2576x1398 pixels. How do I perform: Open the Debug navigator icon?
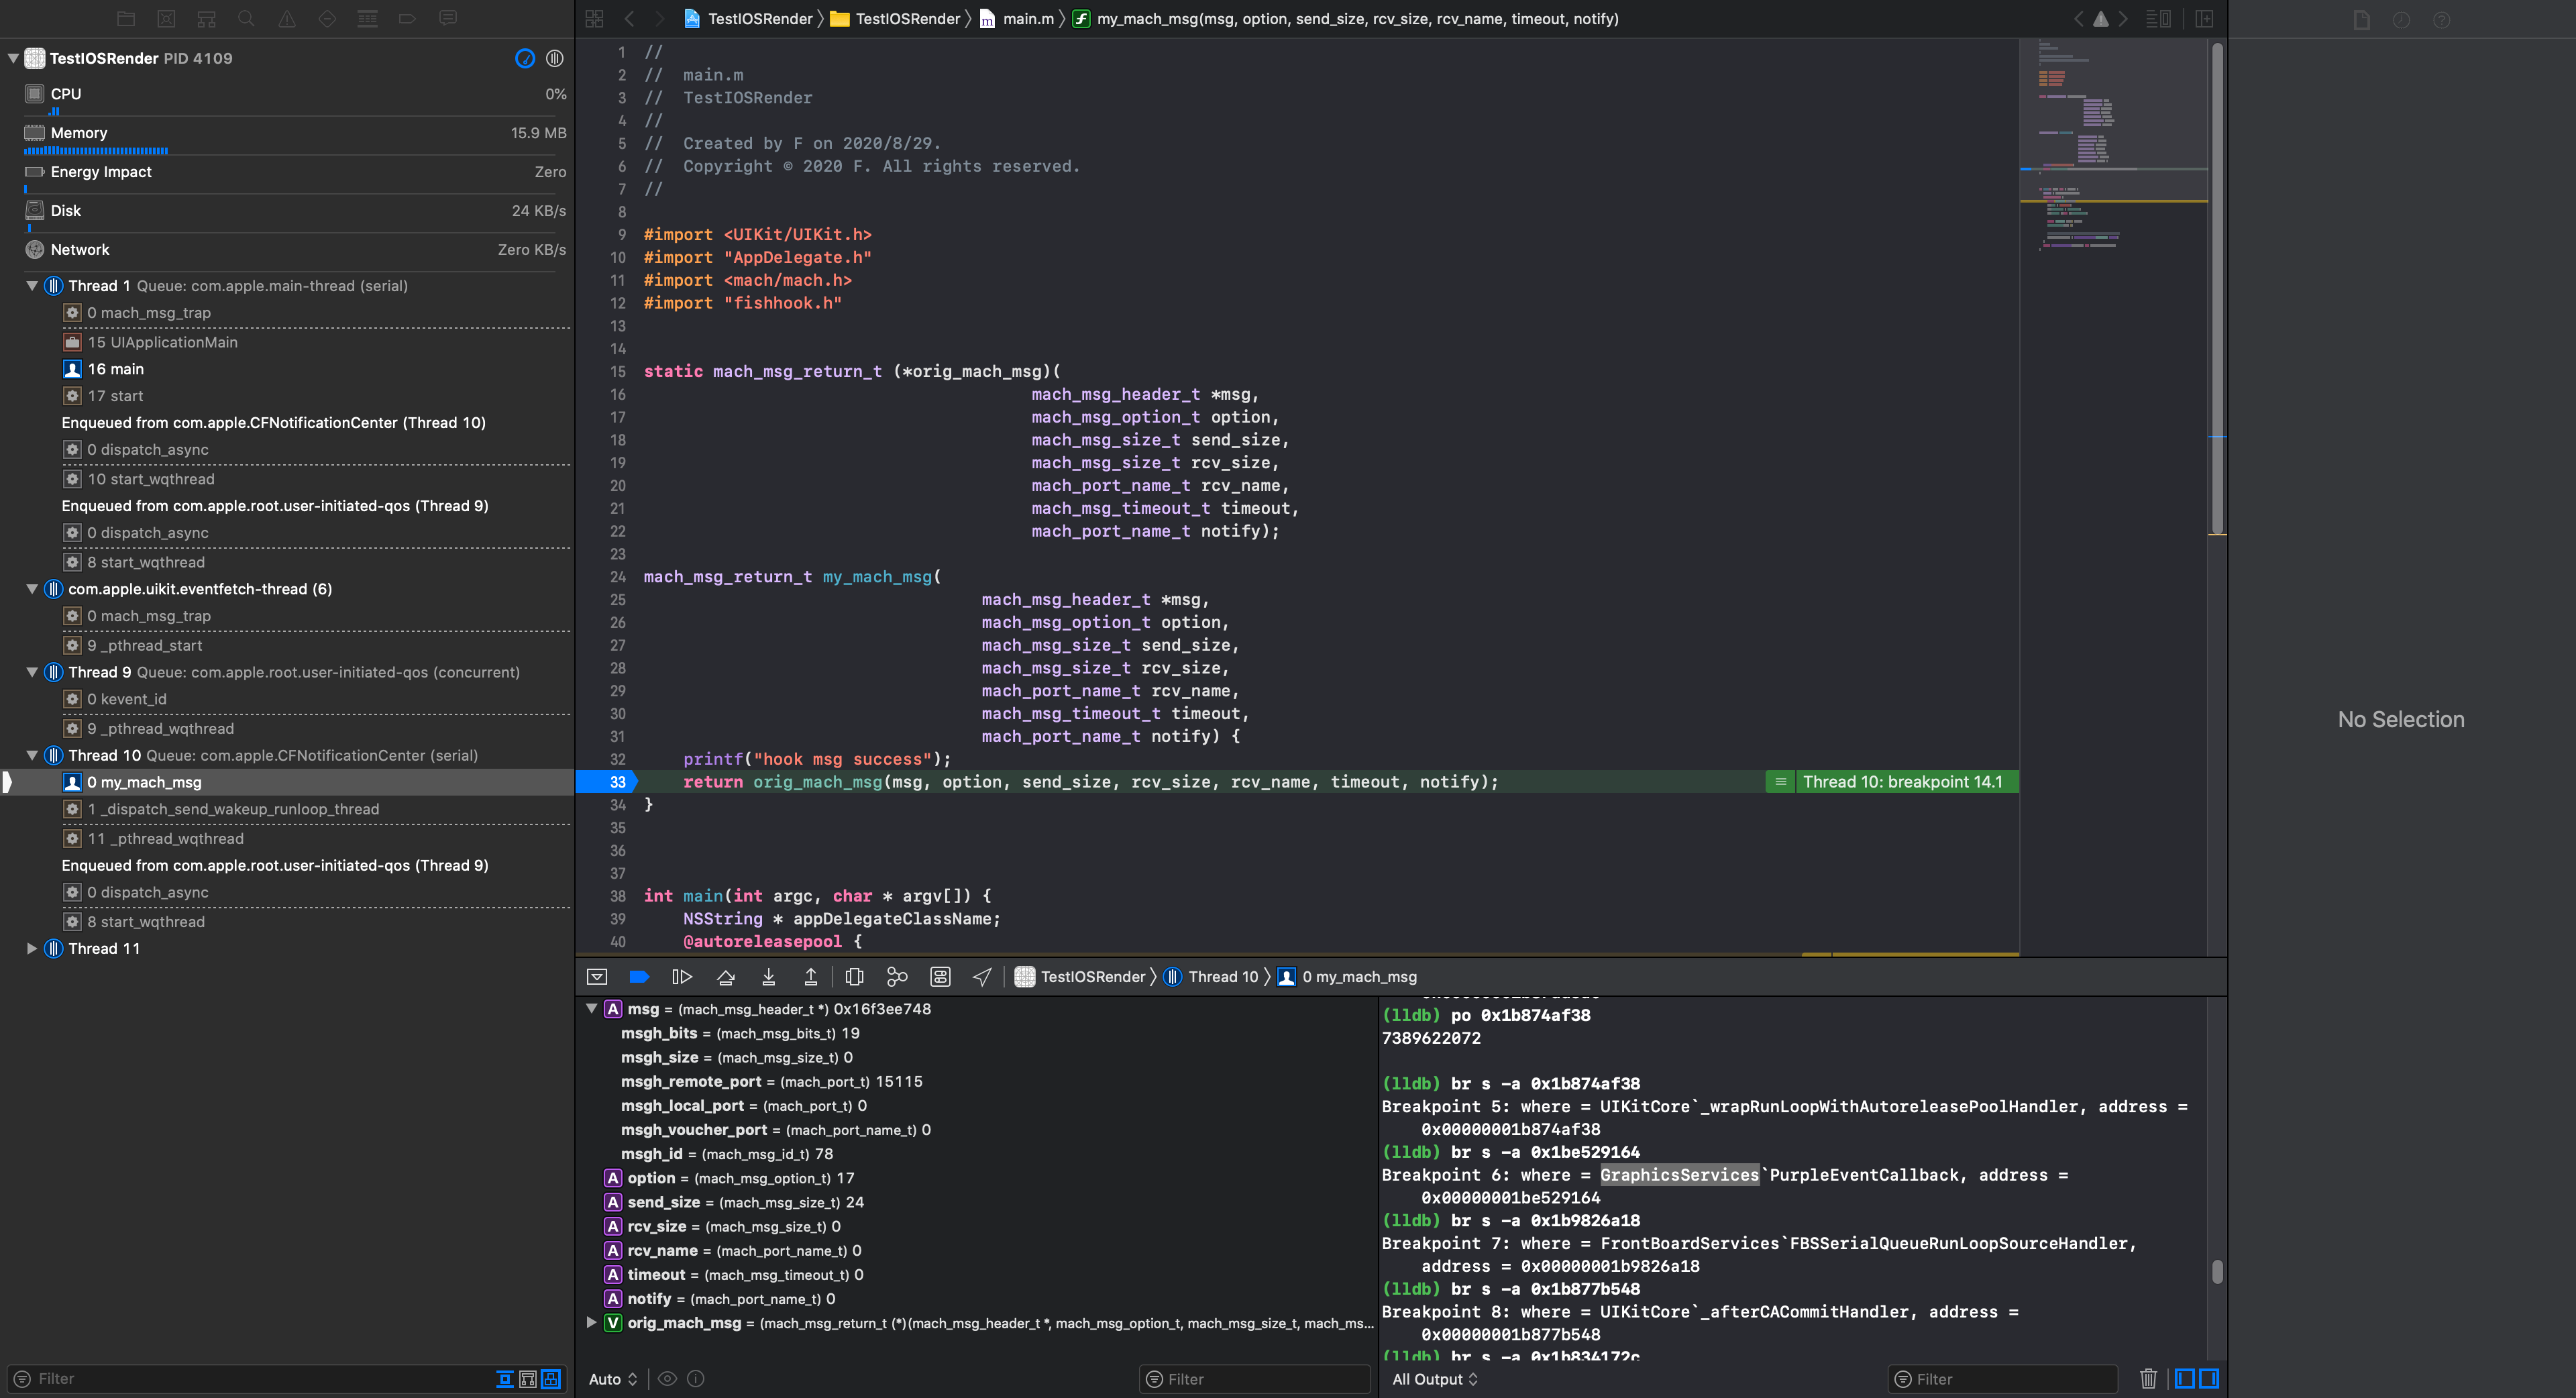[367, 18]
